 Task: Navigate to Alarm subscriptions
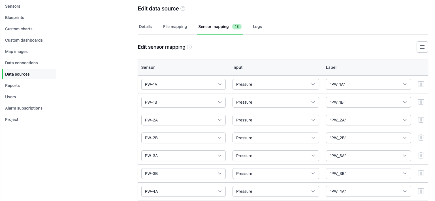[24, 108]
